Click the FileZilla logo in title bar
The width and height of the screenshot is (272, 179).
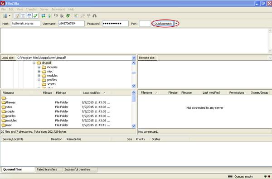point(3,3)
